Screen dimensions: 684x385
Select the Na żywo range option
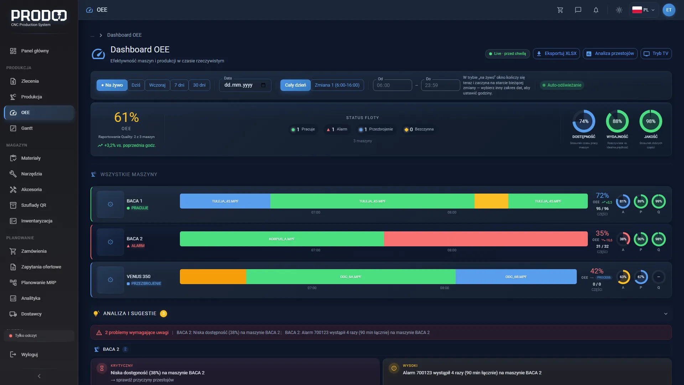[x=112, y=85]
